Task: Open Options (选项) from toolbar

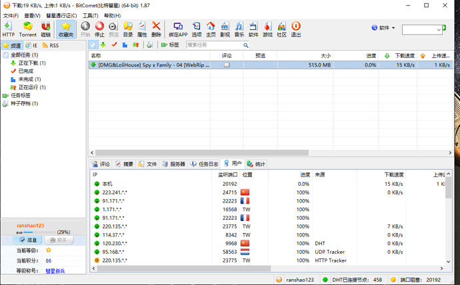Action: [x=197, y=29]
